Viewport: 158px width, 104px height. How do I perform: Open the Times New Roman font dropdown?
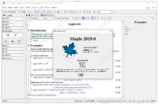(65, 18)
